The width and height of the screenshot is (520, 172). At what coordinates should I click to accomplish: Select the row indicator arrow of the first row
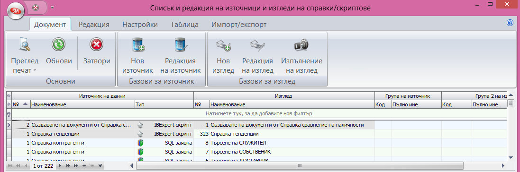click(x=9, y=125)
